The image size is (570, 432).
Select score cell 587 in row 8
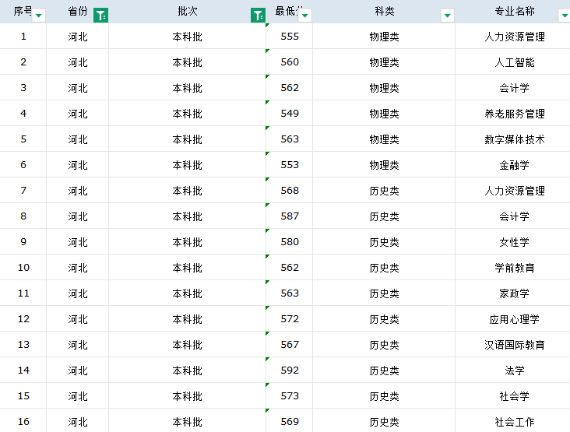(290, 216)
